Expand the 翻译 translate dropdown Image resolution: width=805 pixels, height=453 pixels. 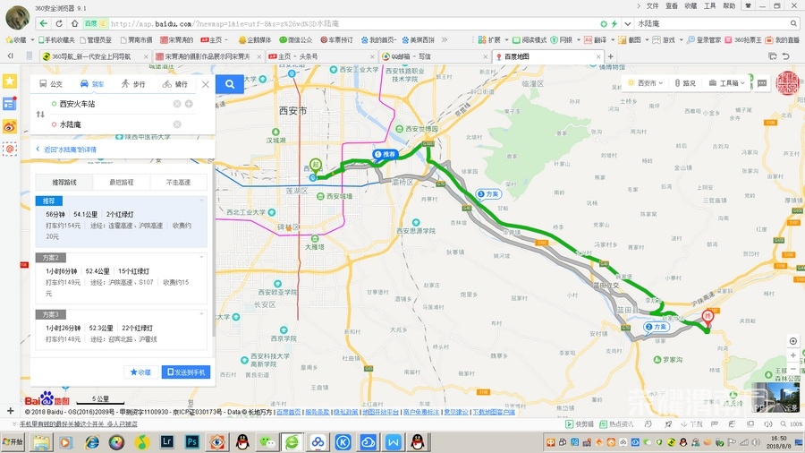(x=613, y=39)
